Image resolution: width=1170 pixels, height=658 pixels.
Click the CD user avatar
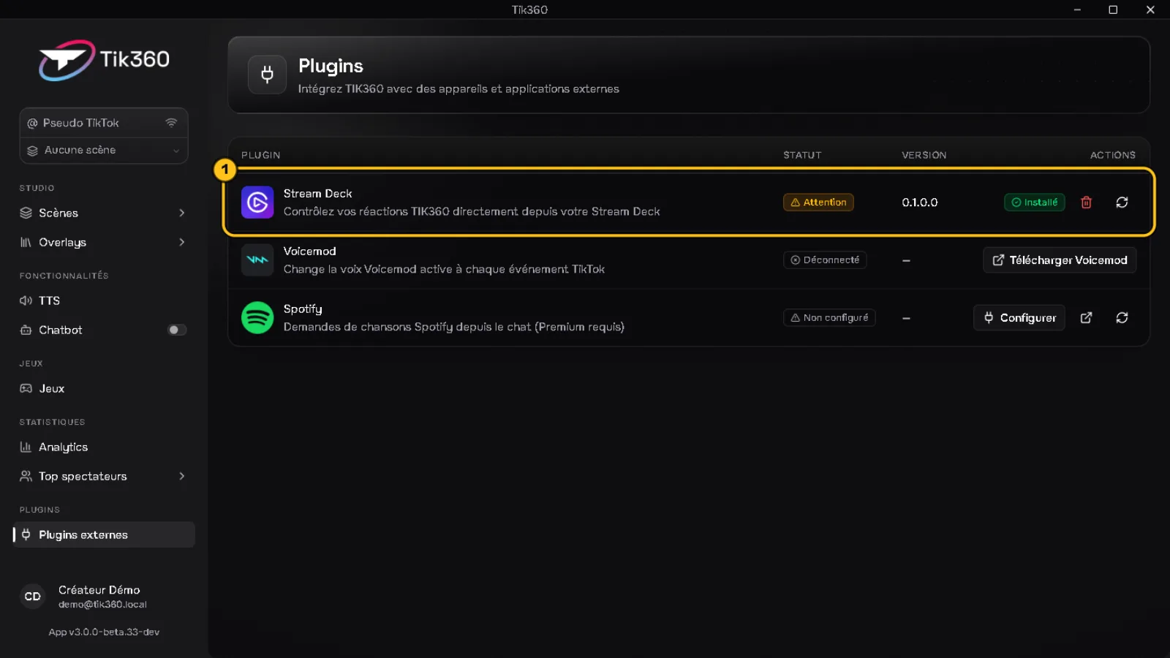[33, 597]
